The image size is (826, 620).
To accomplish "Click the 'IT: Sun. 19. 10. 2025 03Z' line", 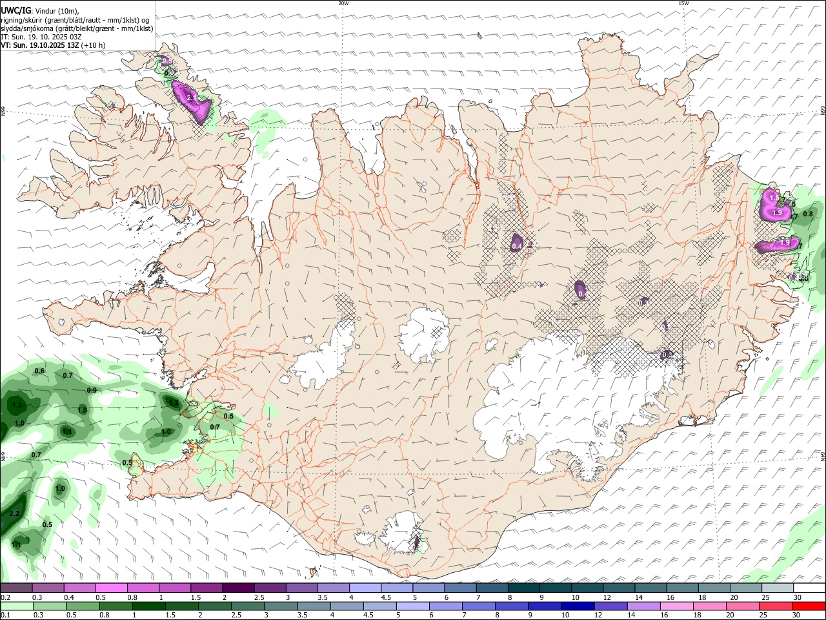I will (41, 37).
